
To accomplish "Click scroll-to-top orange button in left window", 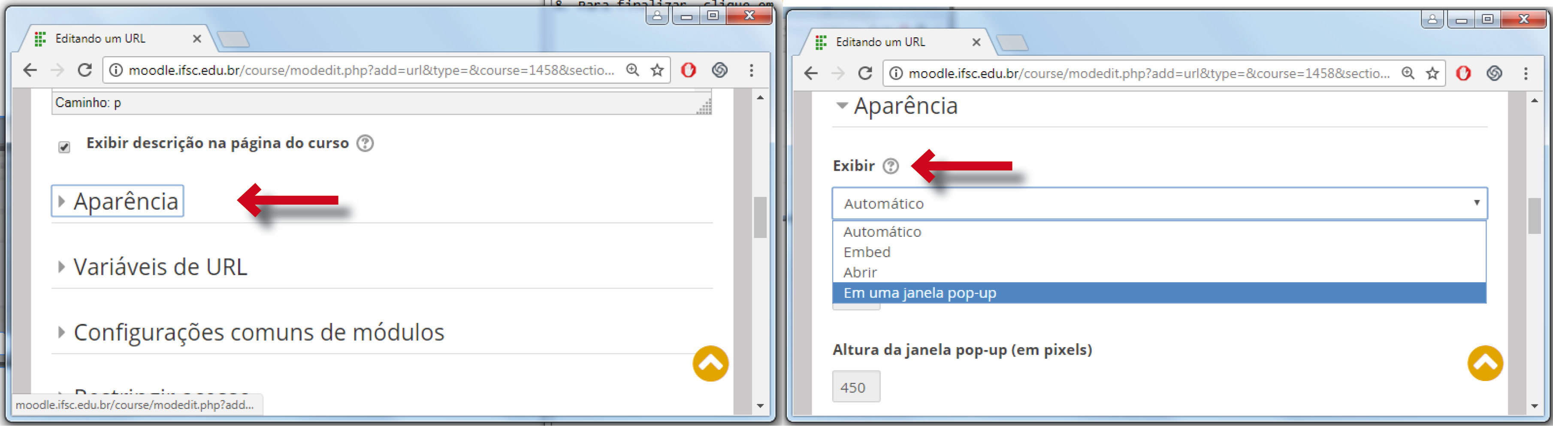I will pyautogui.click(x=710, y=363).
